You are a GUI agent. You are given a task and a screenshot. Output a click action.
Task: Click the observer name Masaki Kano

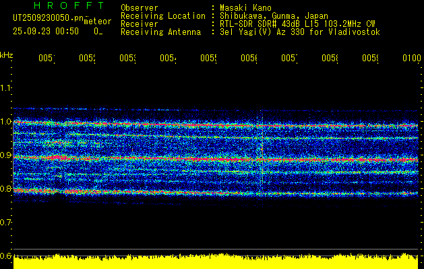point(245,8)
